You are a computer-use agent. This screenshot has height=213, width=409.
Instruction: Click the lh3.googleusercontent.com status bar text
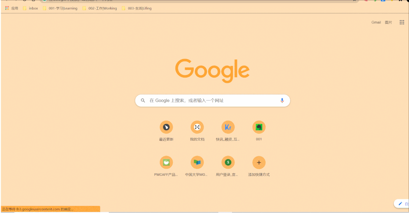click(x=38, y=209)
